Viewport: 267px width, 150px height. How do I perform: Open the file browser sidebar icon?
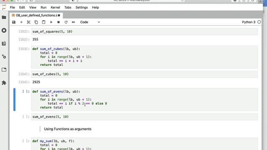pos(4,17)
